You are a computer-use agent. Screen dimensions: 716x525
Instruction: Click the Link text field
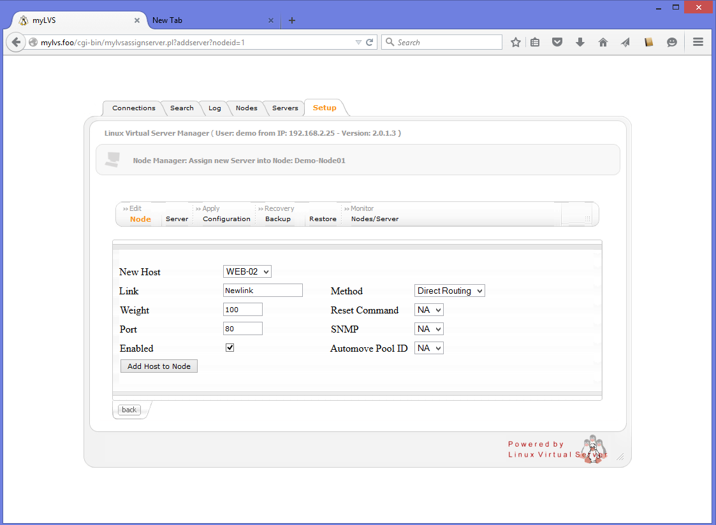263,291
